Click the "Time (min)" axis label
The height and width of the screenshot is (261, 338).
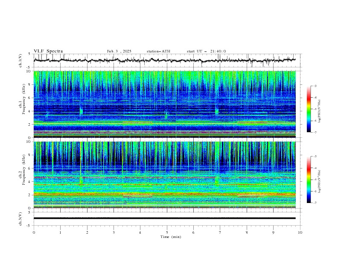171,237
